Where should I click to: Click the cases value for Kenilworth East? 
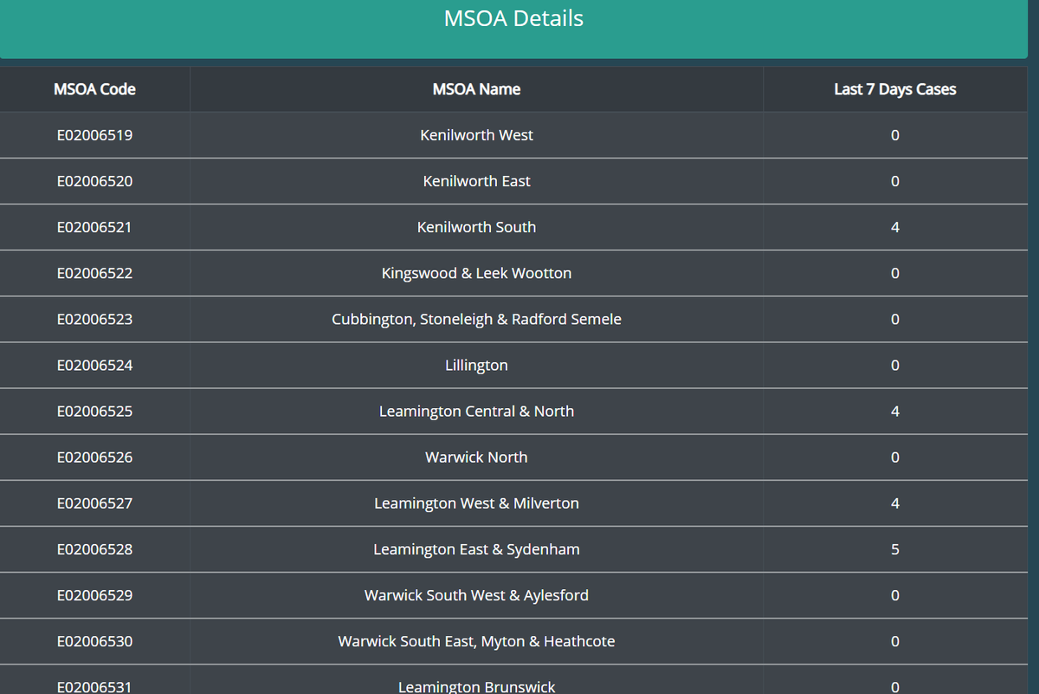tap(895, 181)
